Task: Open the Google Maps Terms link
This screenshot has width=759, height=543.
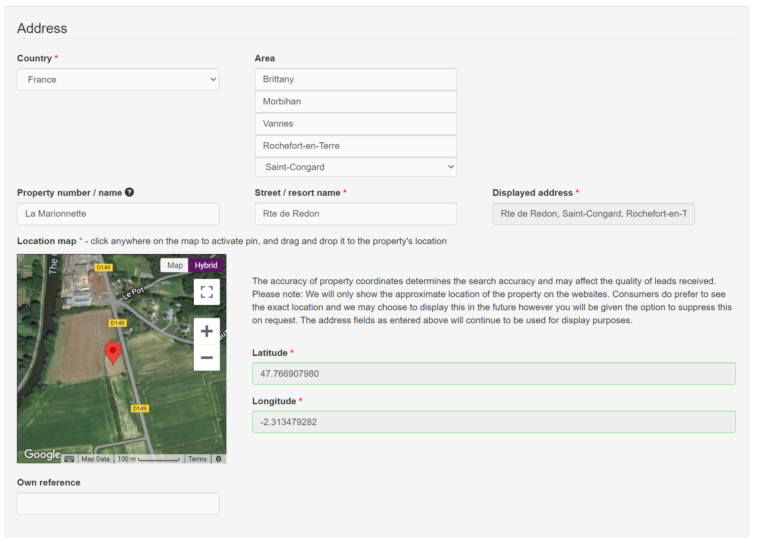Action: click(x=198, y=459)
